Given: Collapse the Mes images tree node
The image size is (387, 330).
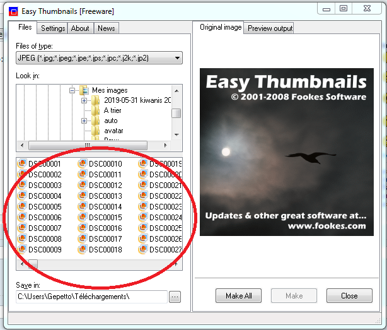Looking at the screenshot, I should pos(72,90).
